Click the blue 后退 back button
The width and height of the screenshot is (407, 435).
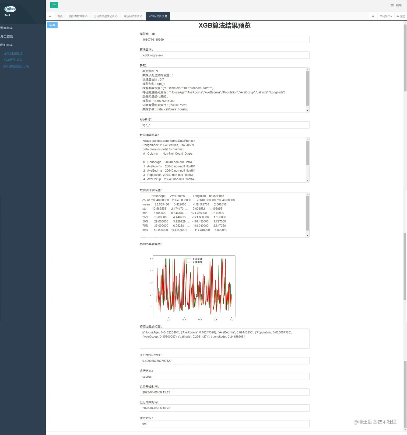coord(52,25)
